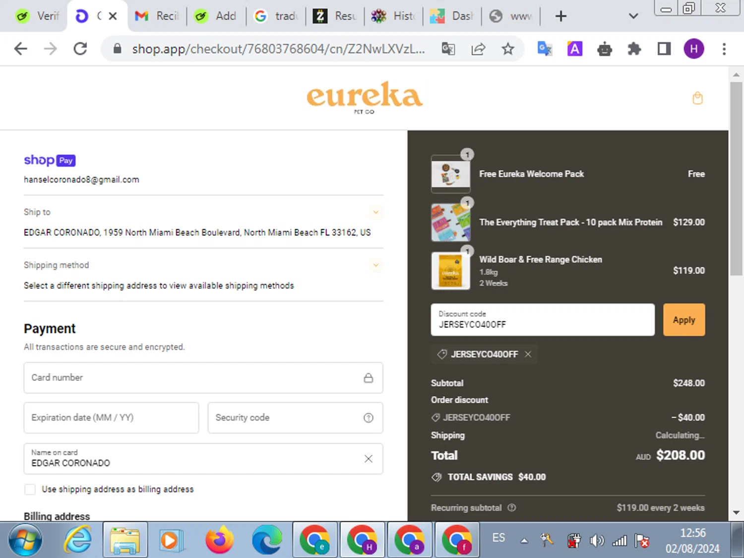Clear the Name on card field
The height and width of the screenshot is (558, 744).
pyautogui.click(x=368, y=459)
